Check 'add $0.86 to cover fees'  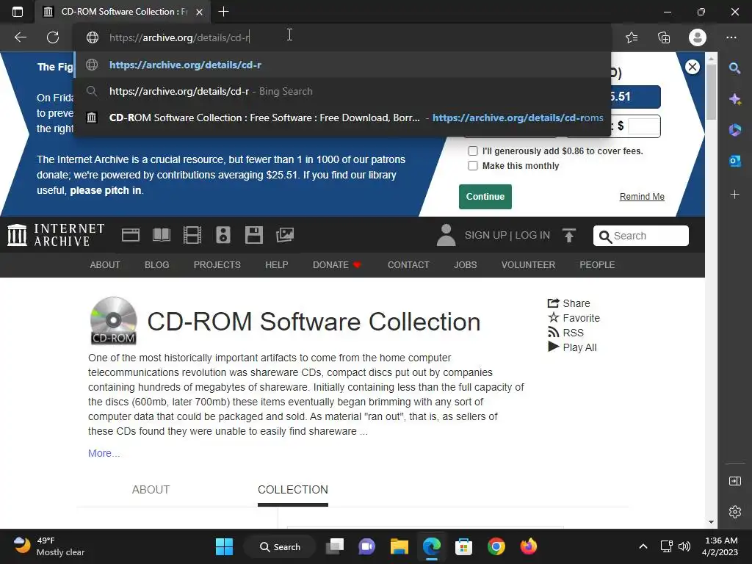click(473, 151)
